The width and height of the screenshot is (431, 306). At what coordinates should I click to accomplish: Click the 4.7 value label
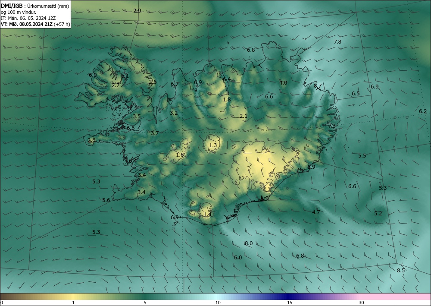[x=316, y=212]
